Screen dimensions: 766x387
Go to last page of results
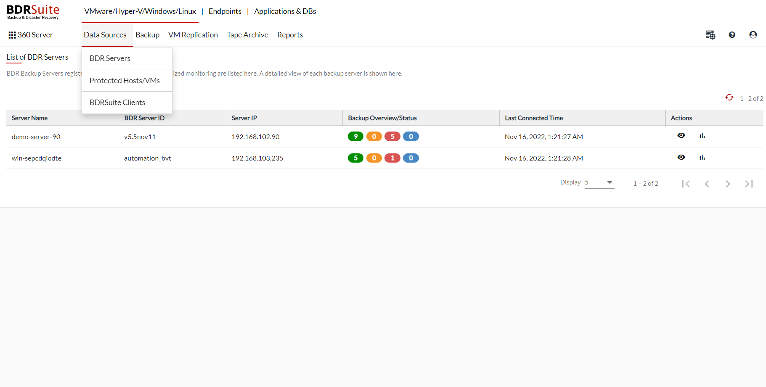[749, 184]
